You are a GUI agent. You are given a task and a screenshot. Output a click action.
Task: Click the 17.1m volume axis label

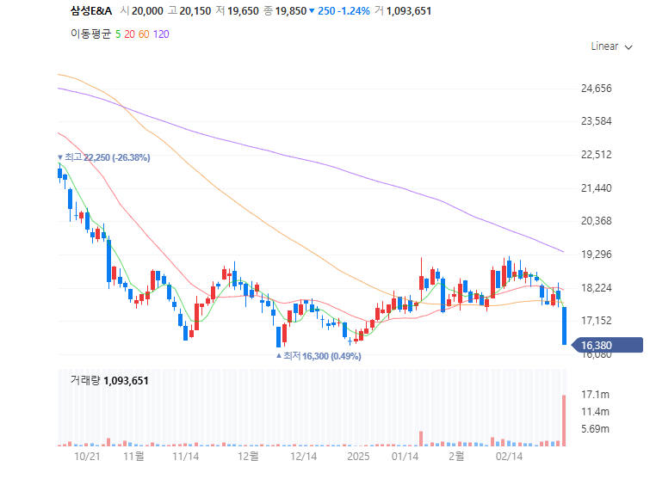595,395
